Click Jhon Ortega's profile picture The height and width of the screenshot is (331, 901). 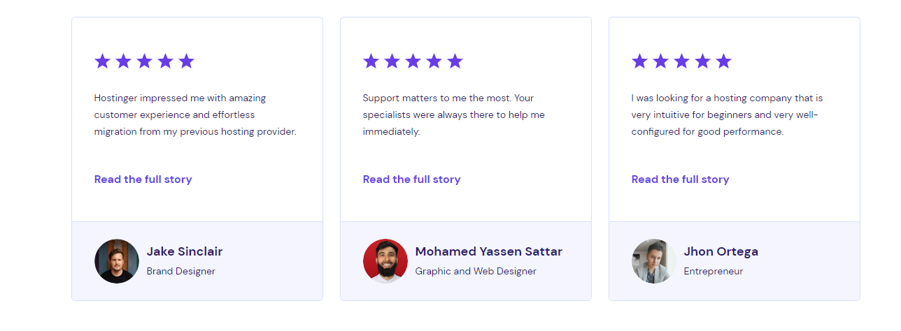point(654,261)
